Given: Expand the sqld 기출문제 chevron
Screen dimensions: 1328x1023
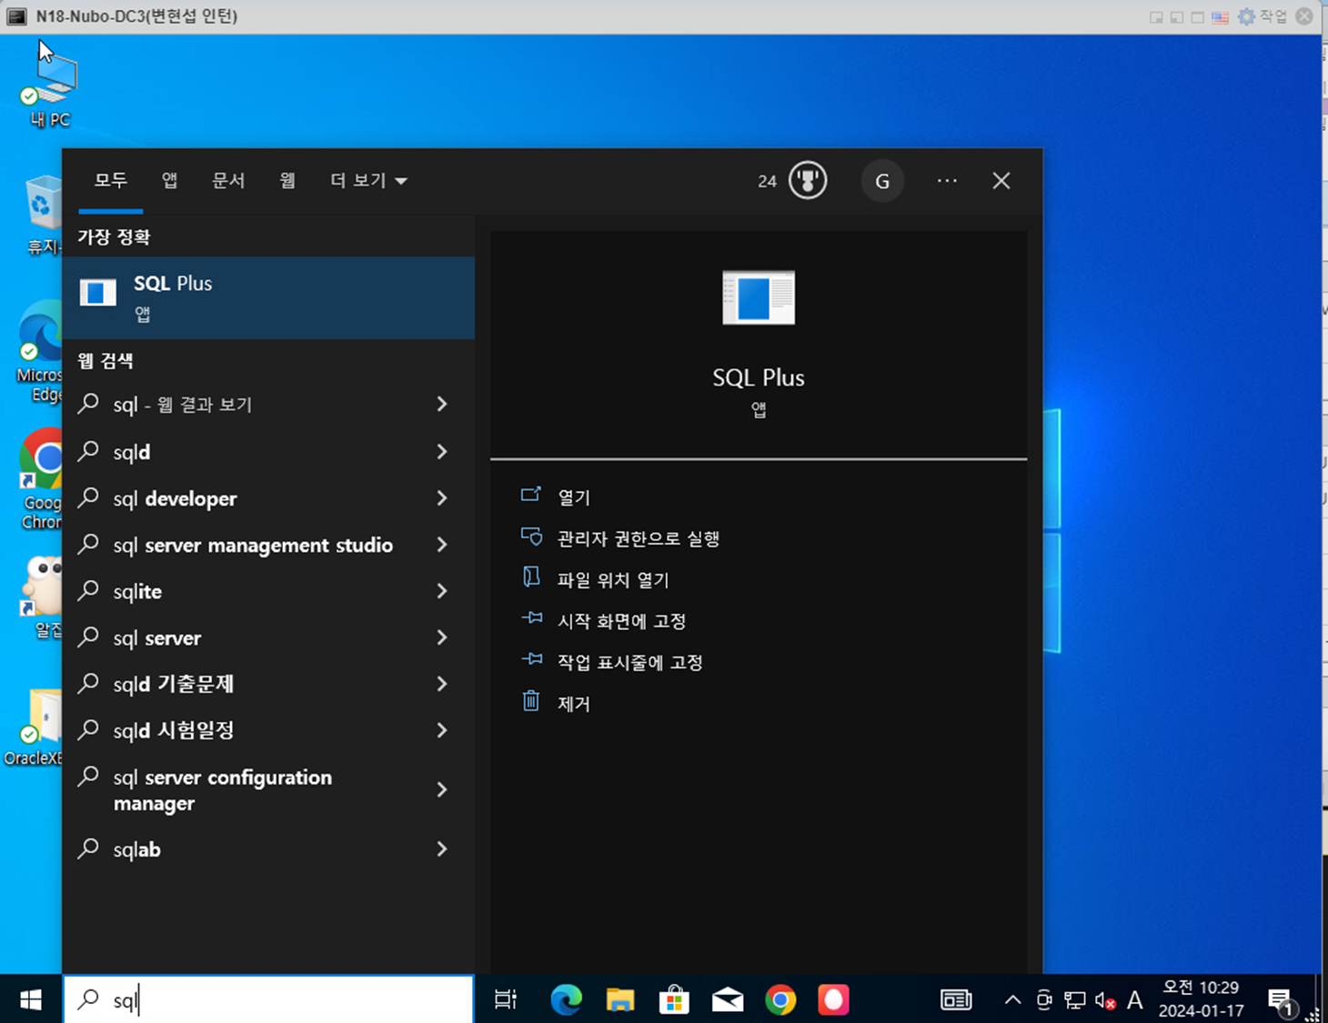Looking at the screenshot, I should tap(442, 684).
